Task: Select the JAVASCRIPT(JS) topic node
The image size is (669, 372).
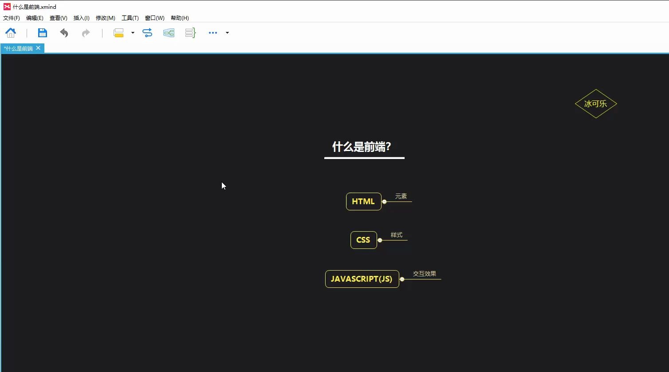Action: (x=362, y=279)
